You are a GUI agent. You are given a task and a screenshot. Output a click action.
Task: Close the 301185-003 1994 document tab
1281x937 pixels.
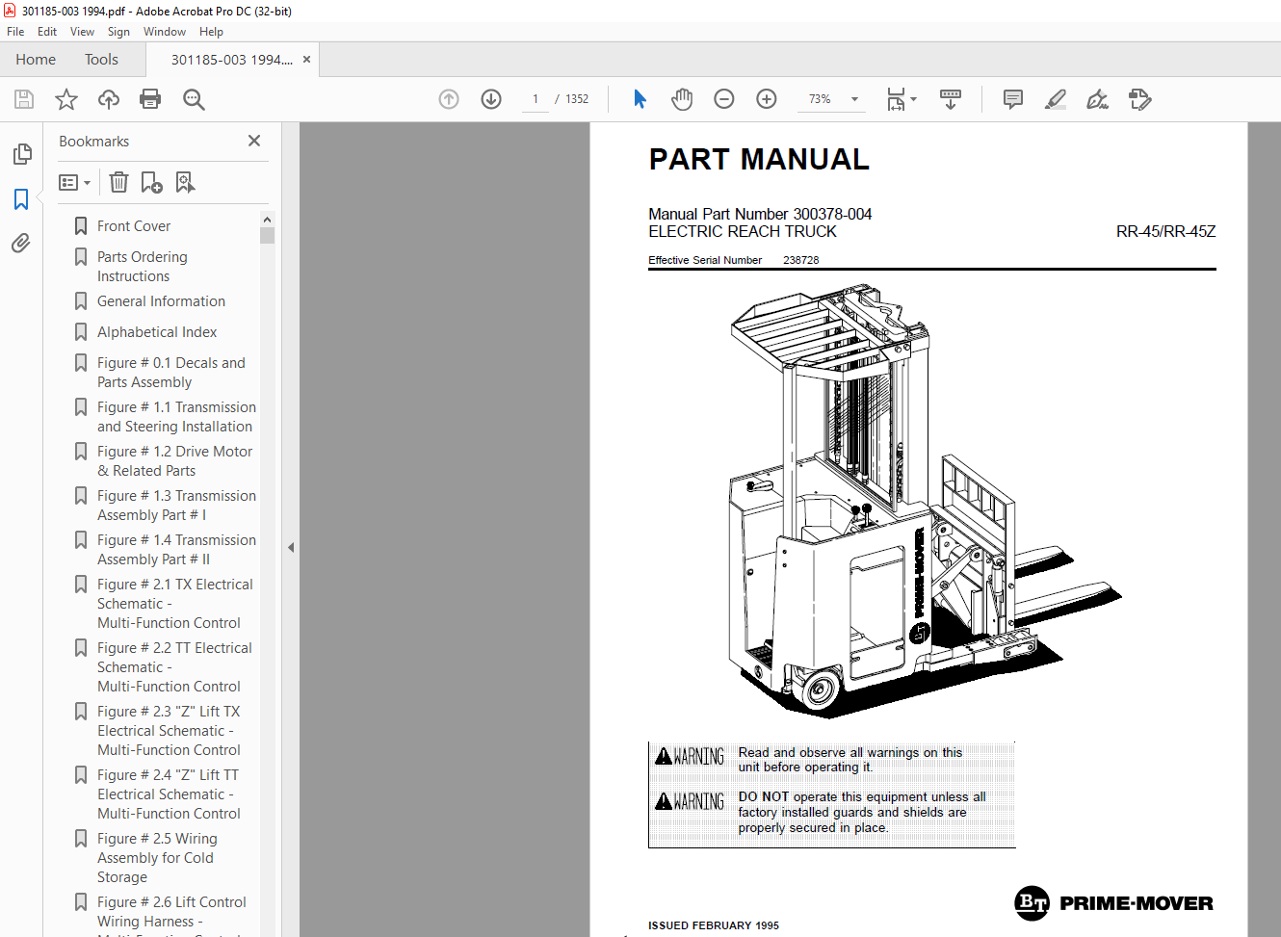click(306, 60)
